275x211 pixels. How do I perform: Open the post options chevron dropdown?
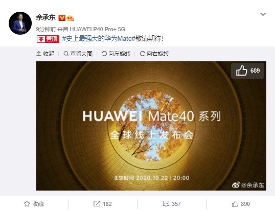coord(263,14)
